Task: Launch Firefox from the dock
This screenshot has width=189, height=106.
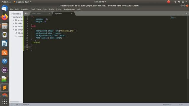Action: tap(4, 17)
